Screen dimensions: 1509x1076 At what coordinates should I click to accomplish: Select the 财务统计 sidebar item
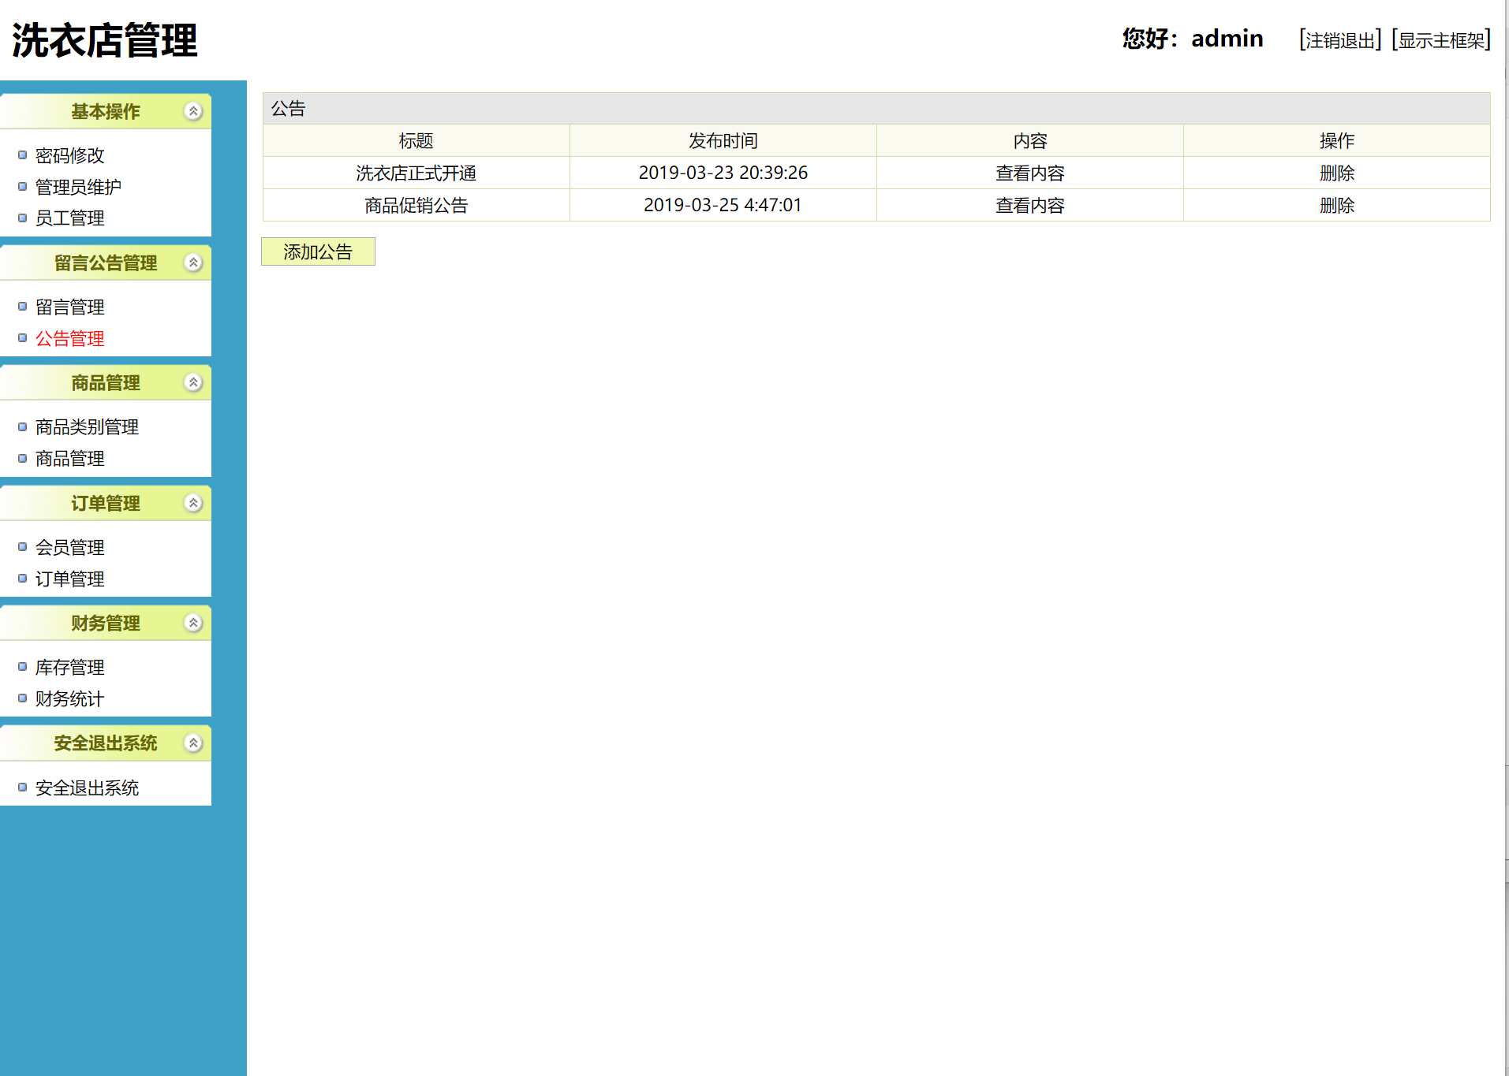(69, 698)
